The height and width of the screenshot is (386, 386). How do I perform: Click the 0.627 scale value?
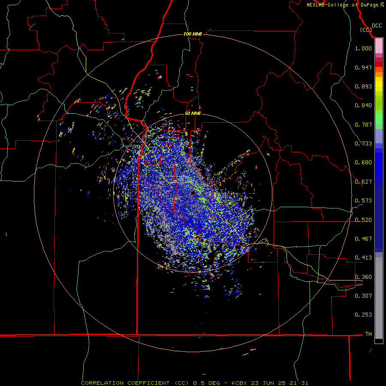pyautogui.click(x=363, y=182)
